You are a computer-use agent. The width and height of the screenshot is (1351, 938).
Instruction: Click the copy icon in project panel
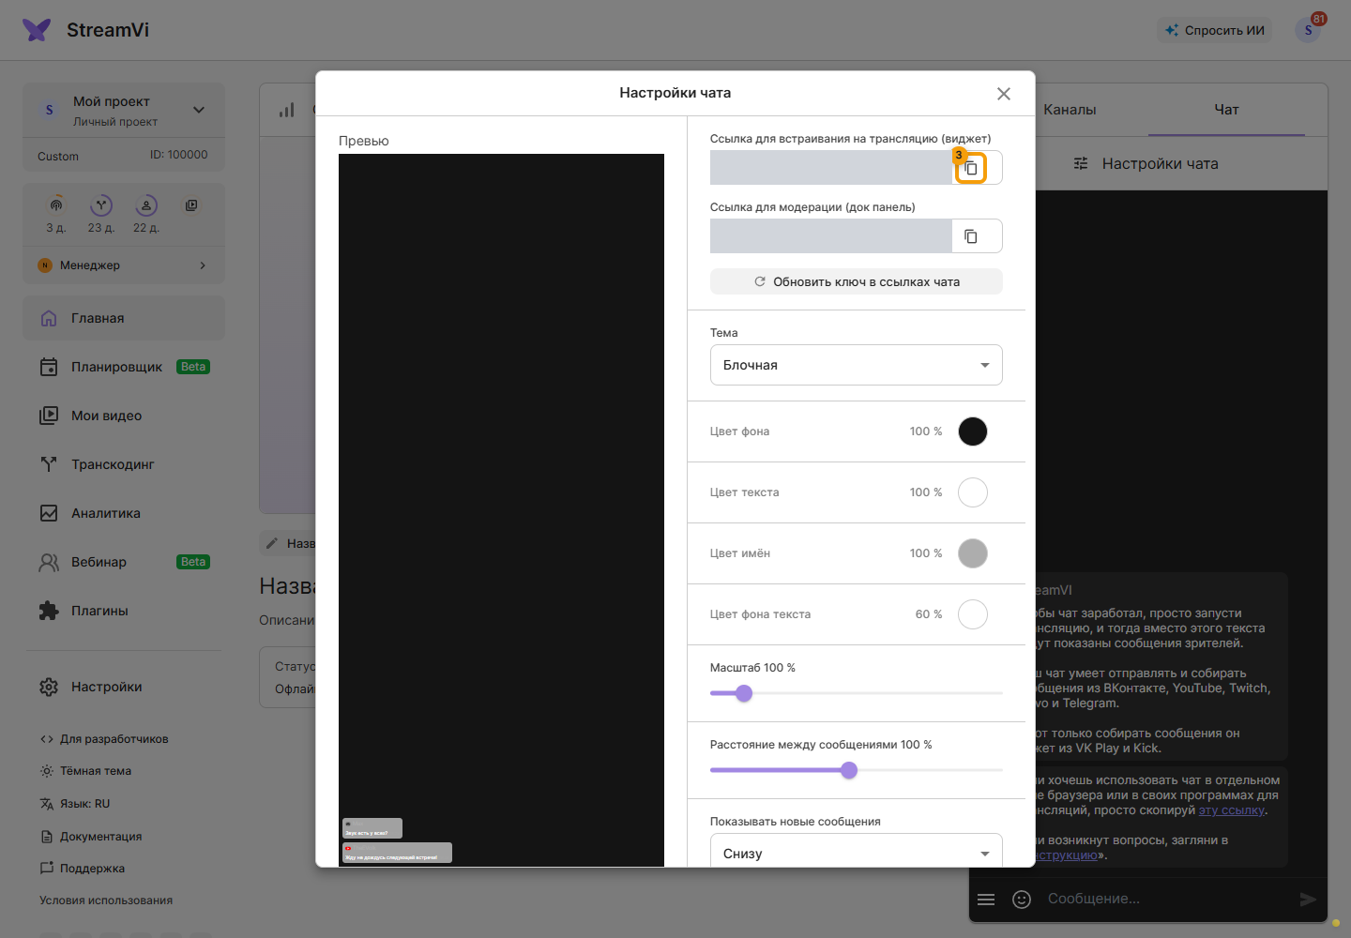tap(191, 205)
